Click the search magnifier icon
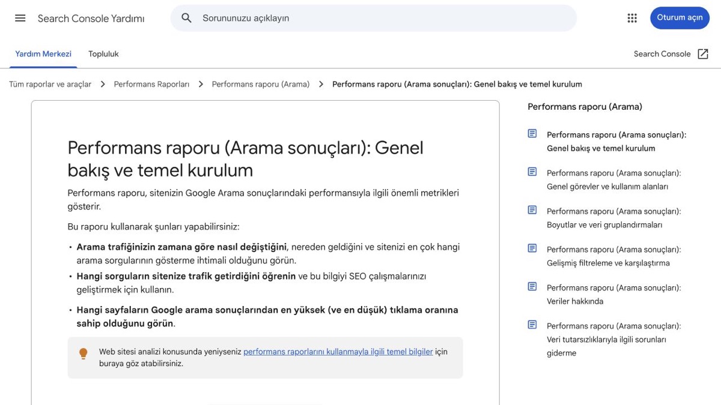Image resolution: width=721 pixels, height=405 pixels. pyautogui.click(x=187, y=18)
